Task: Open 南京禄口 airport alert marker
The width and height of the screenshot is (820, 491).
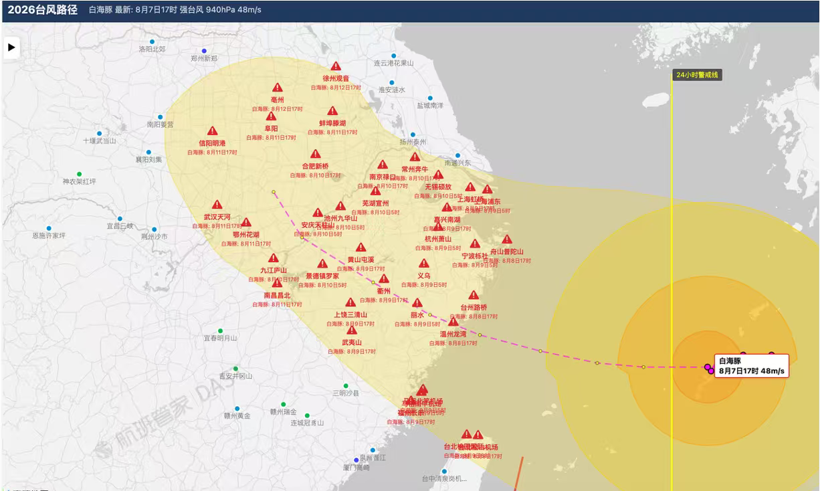Action: click(x=383, y=165)
